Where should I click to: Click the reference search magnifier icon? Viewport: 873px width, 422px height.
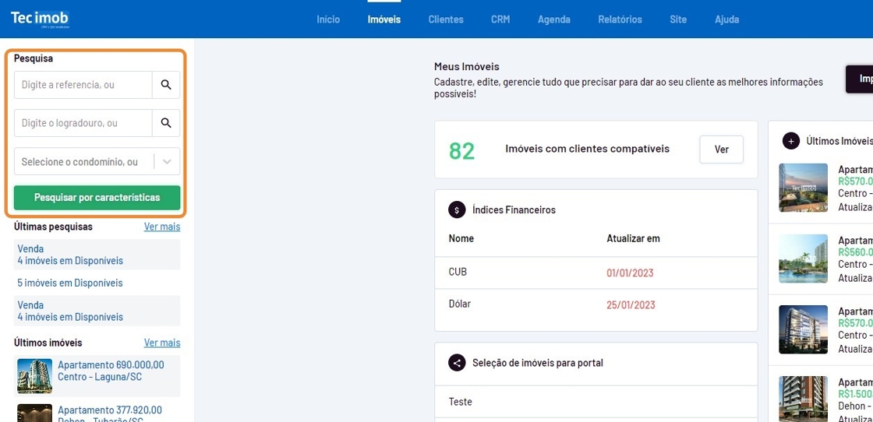pyautogui.click(x=166, y=85)
